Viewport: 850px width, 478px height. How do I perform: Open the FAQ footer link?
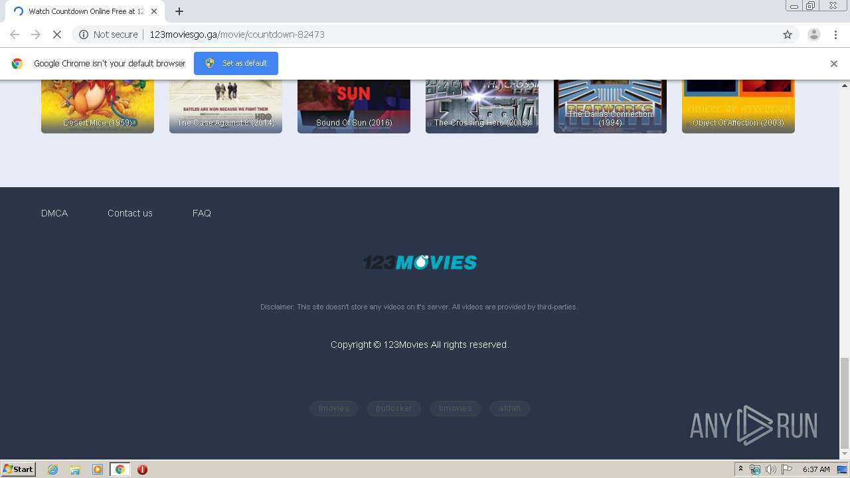[202, 213]
